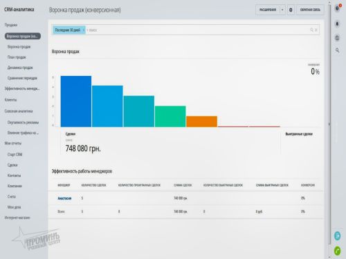346x259 pixels.
Task: Click the 'Конверсия' column header
Action: (x=308, y=185)
